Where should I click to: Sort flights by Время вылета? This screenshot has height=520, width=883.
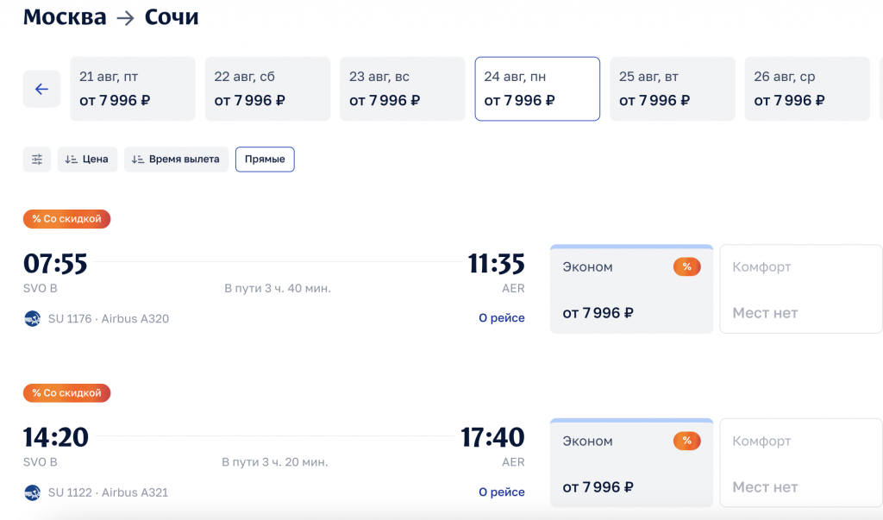(176, 160)
